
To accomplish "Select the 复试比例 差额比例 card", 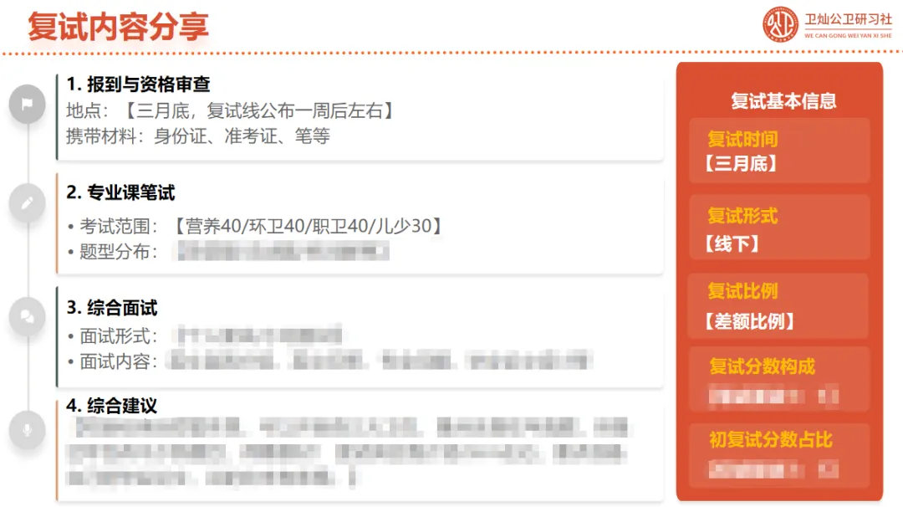I will tap(778, 306).
